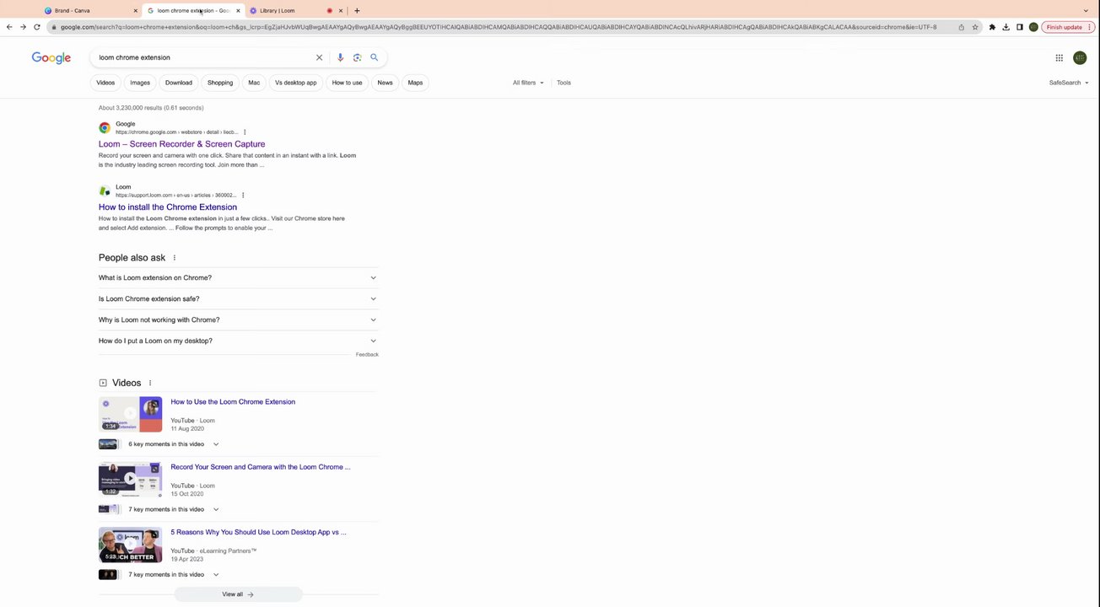The height and width of the screenshot is (607, 1100).
Task: Play the 5:23 eLearning Partners video thumbnail
Action: 130,545
